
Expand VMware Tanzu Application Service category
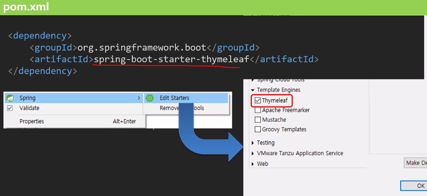[253, 153]
